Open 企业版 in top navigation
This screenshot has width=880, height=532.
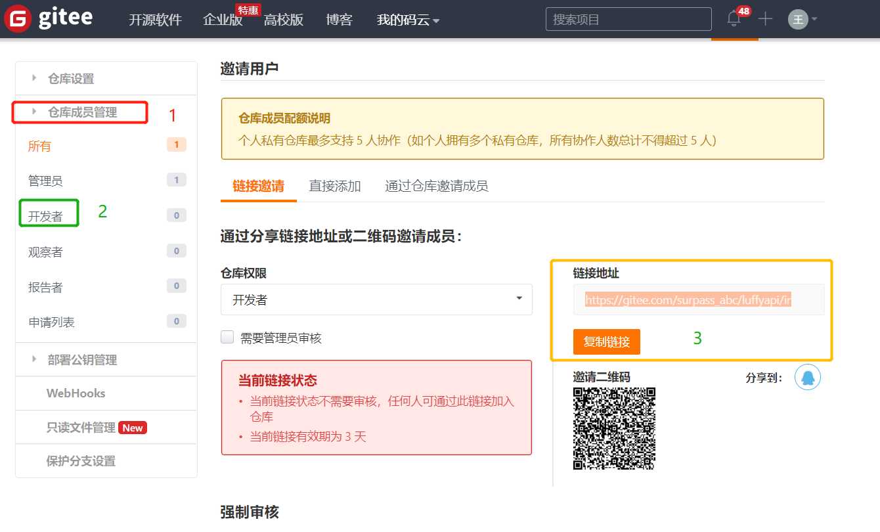tap(223, 20)
